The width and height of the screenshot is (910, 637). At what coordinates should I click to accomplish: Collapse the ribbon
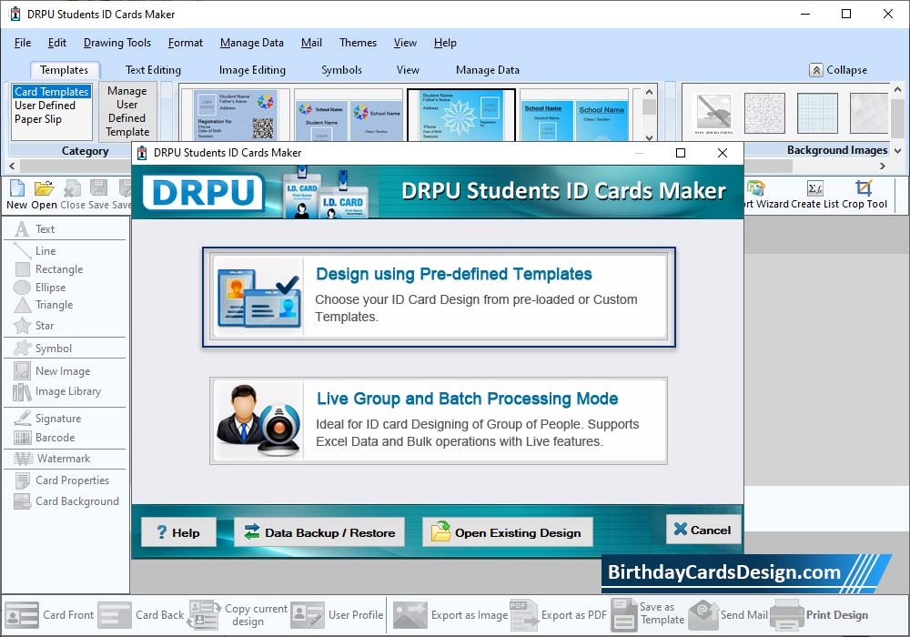[x=839, y=70]
